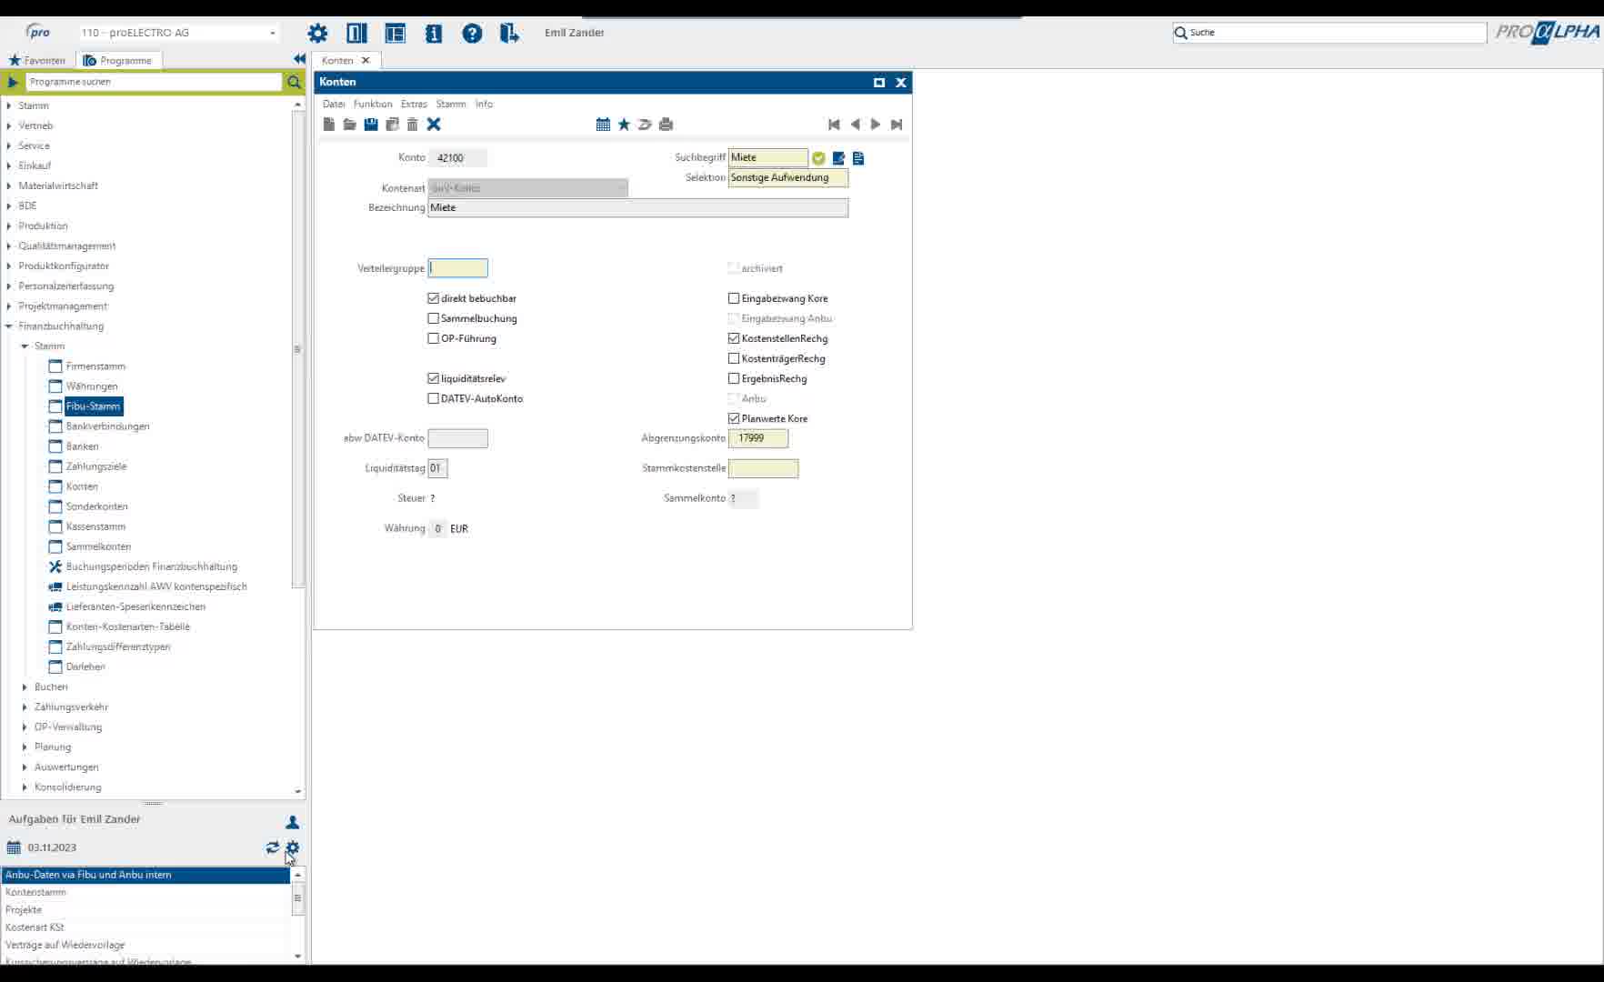
Task: Open the settings gear in top toolbar
Action: pyautogui.click(x=317, y=34)
